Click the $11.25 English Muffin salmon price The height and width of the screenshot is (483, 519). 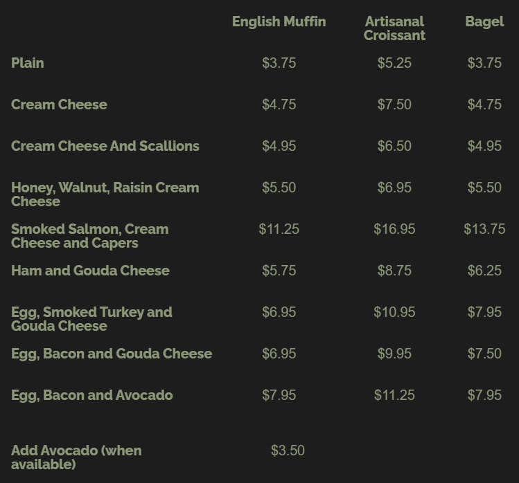[x=279, y=229]
